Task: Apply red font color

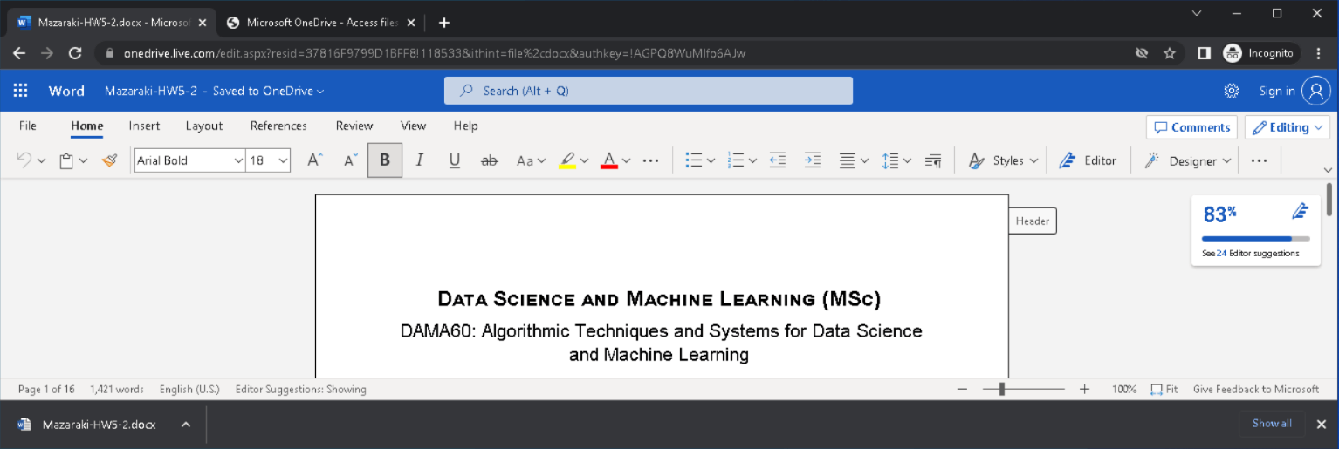Action: [x=609, y=160]
